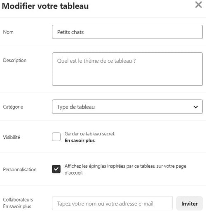The image size is (206, 213).
Task: Click the Description label
Action: [x=15, y=60]
